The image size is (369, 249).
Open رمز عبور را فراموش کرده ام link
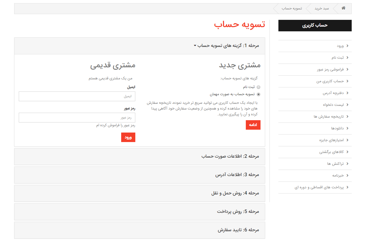116,125
